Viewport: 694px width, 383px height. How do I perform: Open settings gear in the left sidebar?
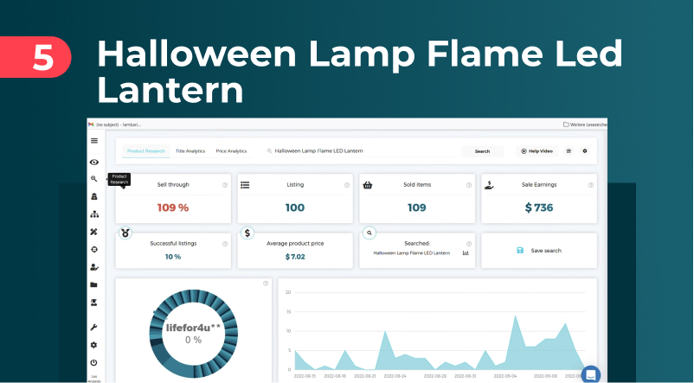click(x=93, y=345)
